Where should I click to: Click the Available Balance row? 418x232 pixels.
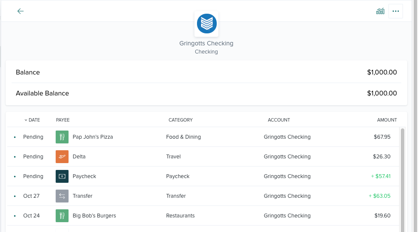coord(206,93)
